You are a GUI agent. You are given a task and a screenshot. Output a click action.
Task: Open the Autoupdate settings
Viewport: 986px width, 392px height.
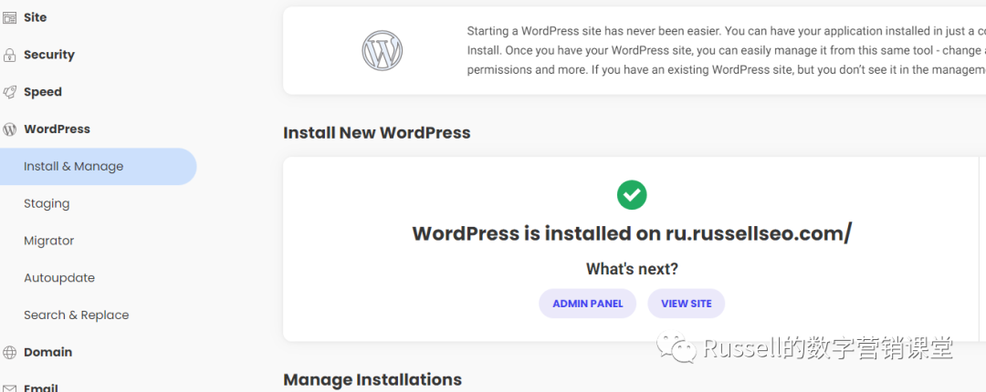coord(59,278)
